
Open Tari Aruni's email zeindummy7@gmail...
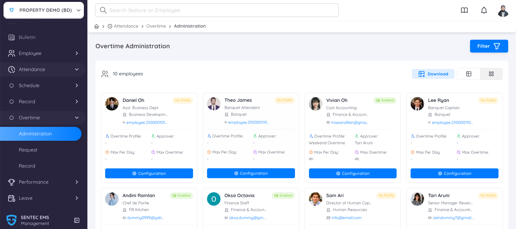pos(453,218)
